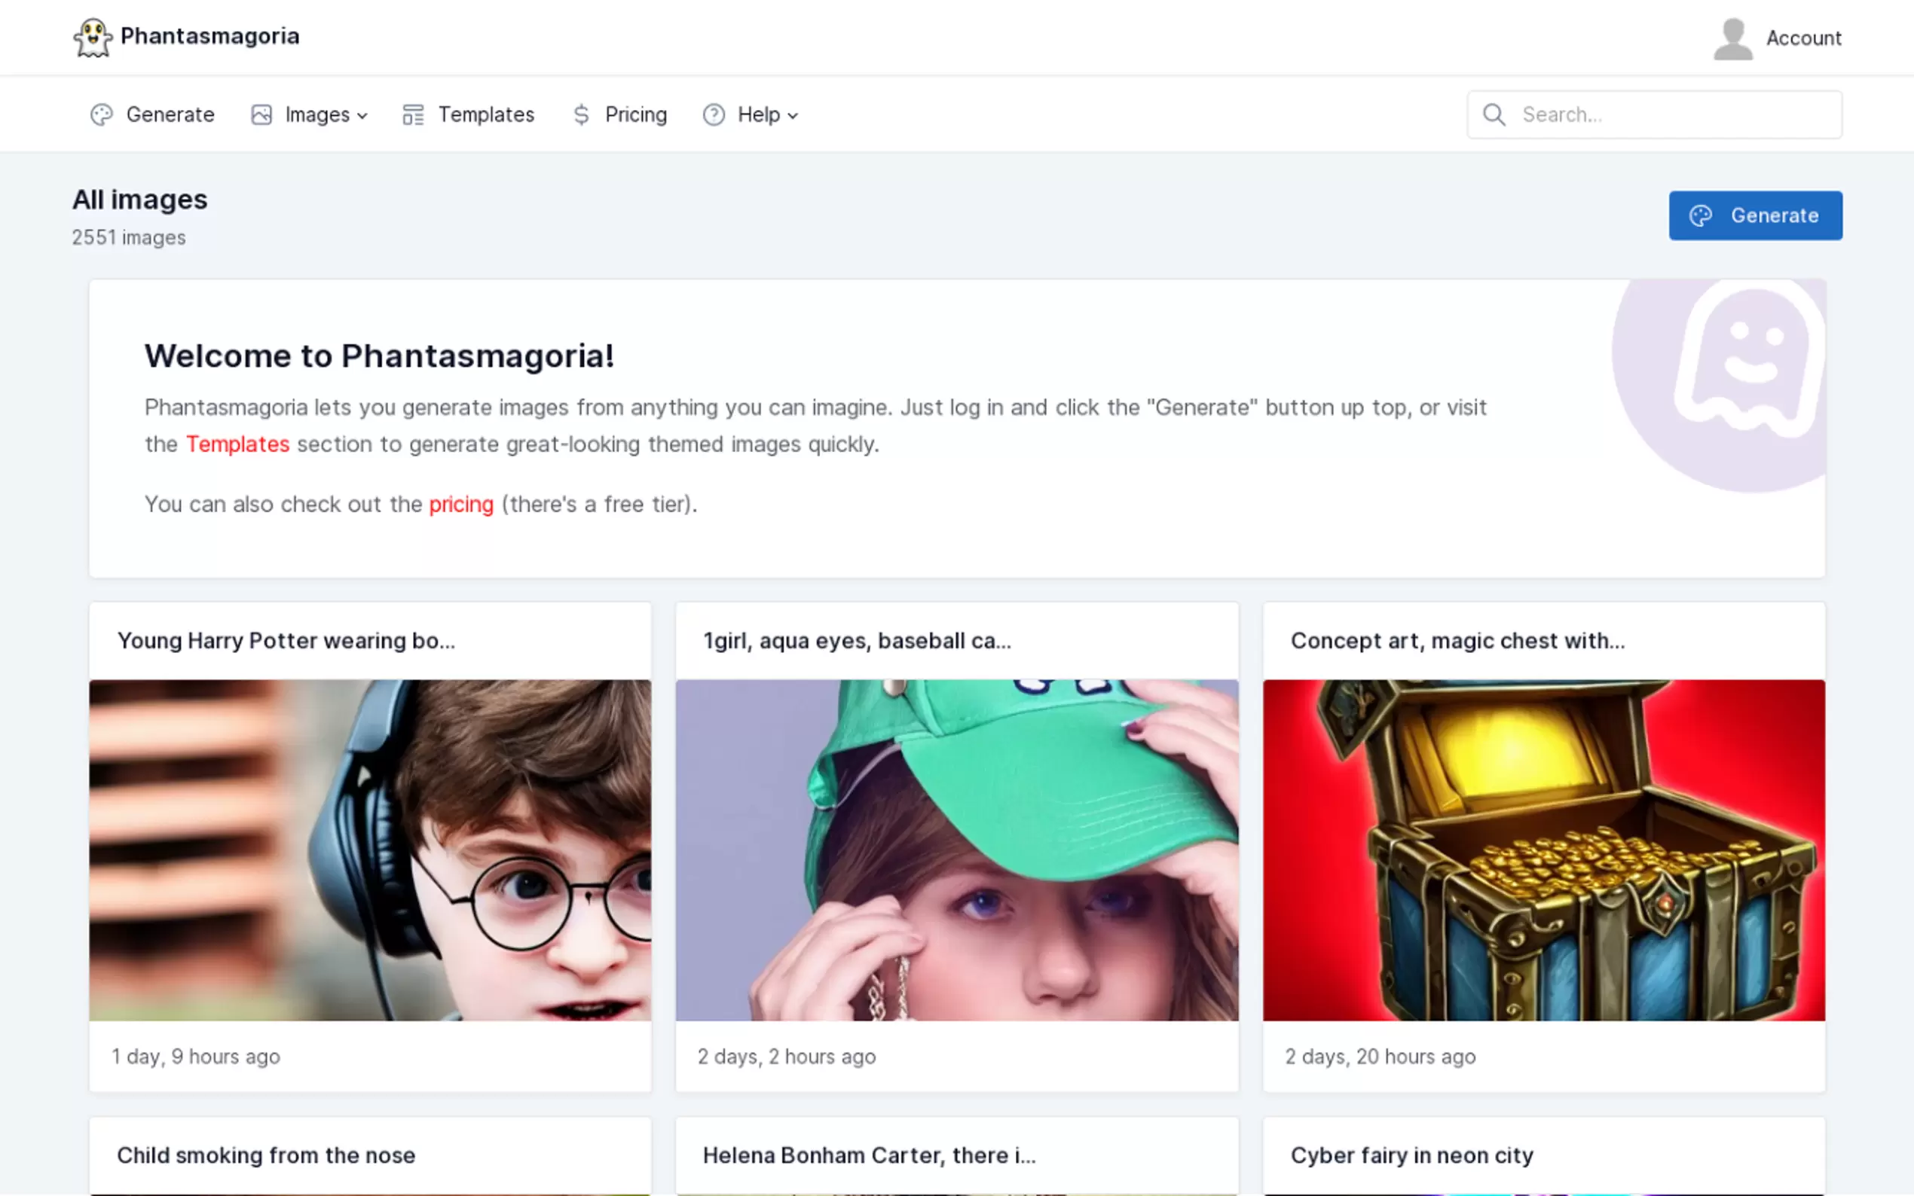Expand the Help dropdown chevron

tap(793, 115)
